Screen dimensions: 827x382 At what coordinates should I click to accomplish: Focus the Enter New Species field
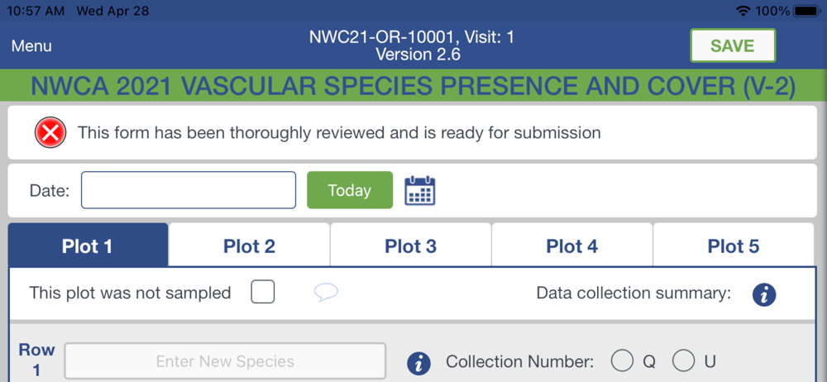click(225, 361)
